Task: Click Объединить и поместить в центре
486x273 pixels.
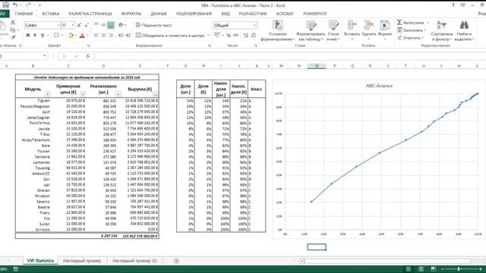Action: click(170, 36)
